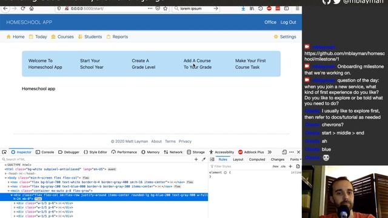This screenshot has height=218, width=388.
Task: Bookmark this page with the star icon
Action: (166, 8)
